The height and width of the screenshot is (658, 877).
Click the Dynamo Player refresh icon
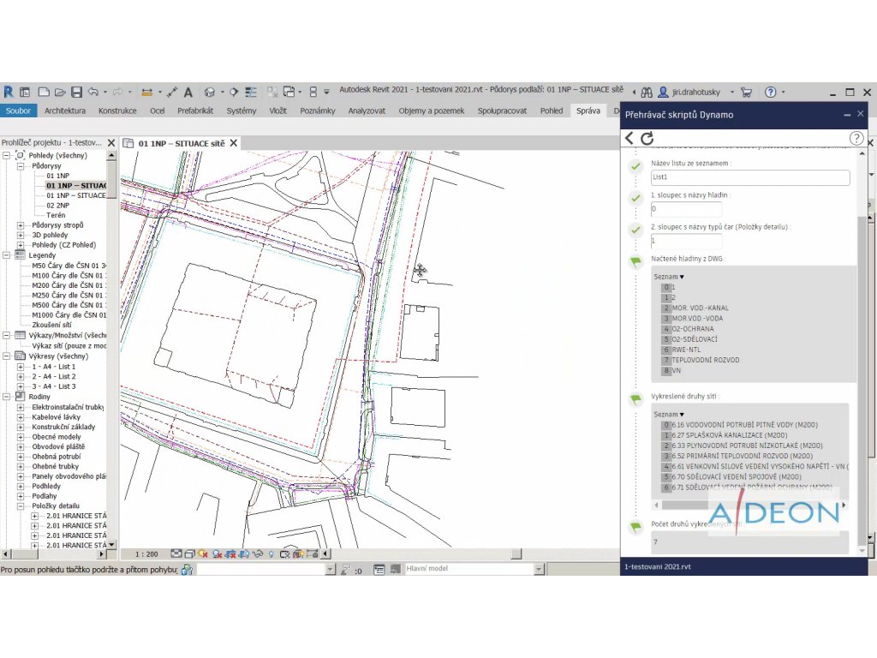647,138
